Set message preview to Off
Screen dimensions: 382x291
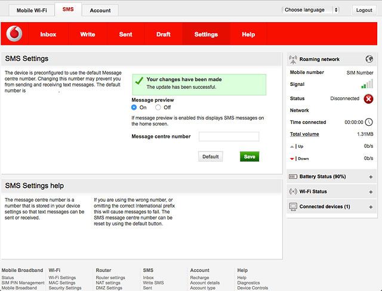[158, 107]
